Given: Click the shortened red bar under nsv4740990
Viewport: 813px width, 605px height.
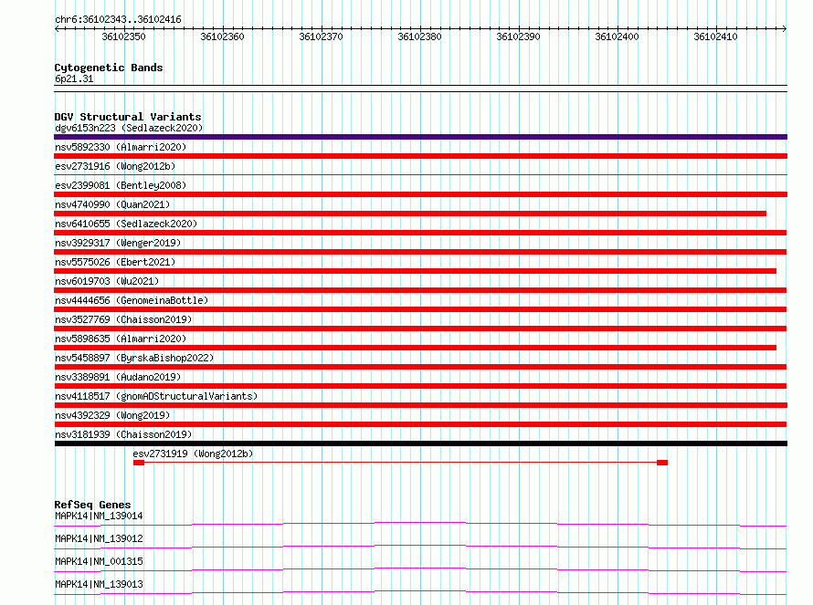Looking at the screenshot, I should pyautogui.click(x=410, y=214).
